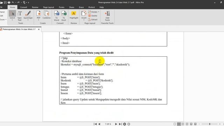
Task: Activate the Highlight tool
Action: pyautogui.click(x=74, y=15)
